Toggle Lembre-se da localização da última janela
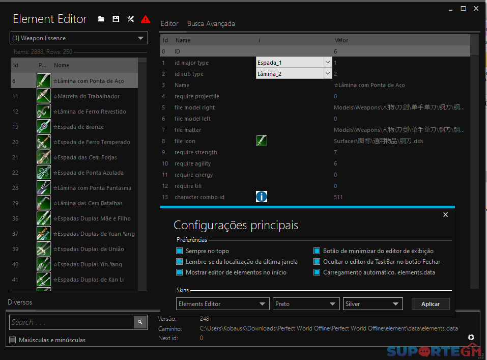 [179, 261]
